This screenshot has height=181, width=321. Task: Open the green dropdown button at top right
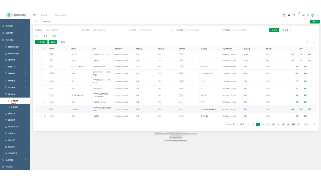coord(315,22)
